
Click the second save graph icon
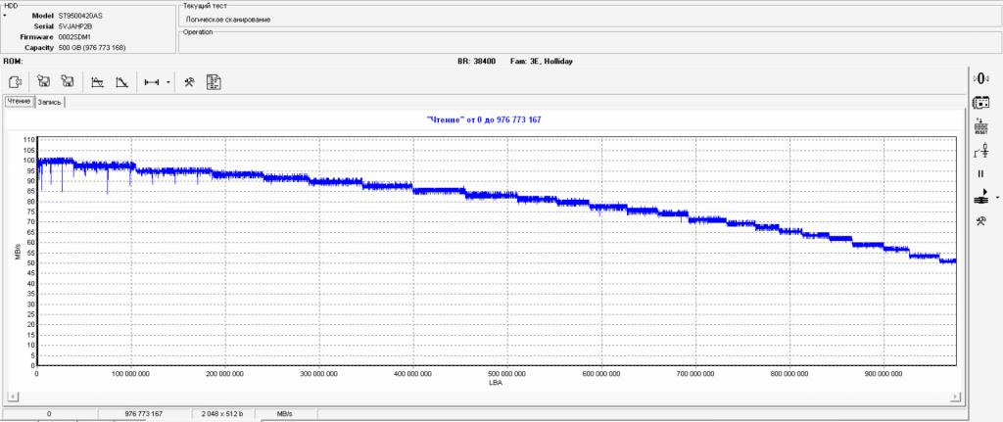(x=68, y=82)
